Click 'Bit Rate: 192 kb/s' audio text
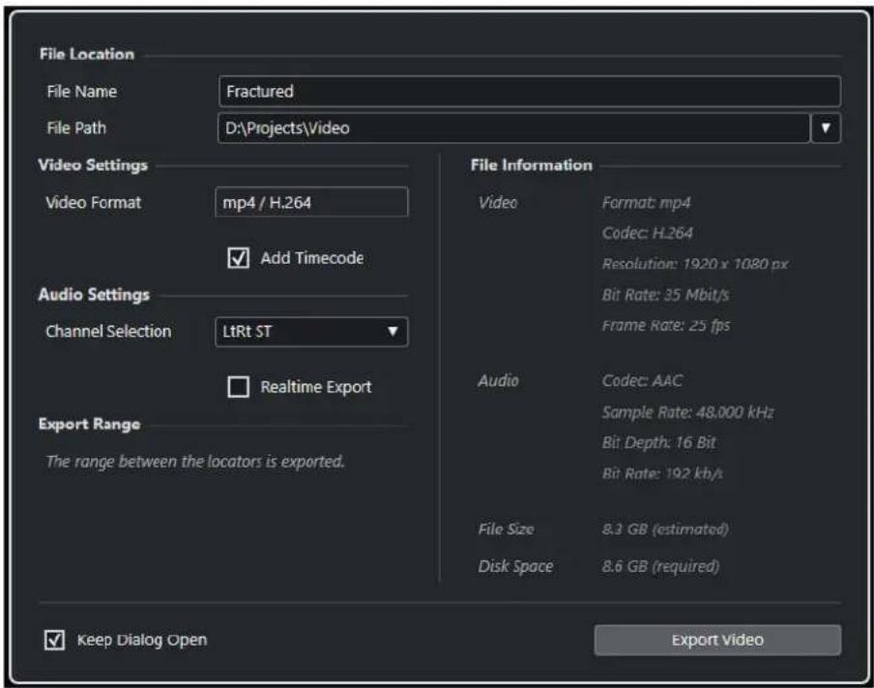Screen dimensions: 874x688 [662, 473]
